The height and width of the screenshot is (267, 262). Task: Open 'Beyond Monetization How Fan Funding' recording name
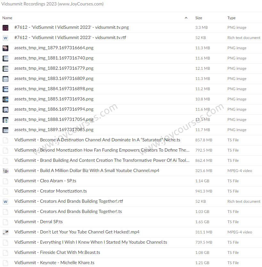[102, 150]
